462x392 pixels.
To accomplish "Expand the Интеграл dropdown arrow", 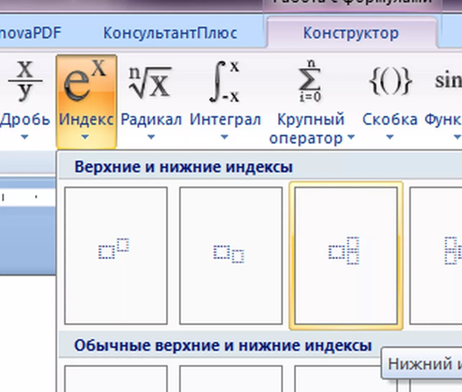I will coord(225,137).
